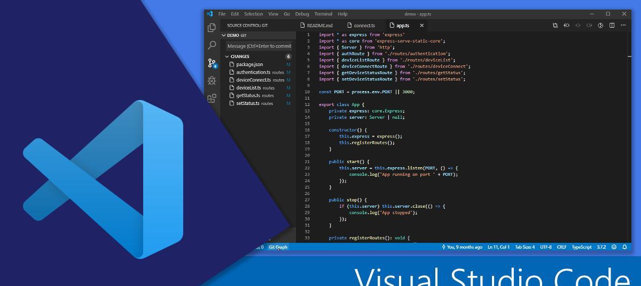Open the Selection menu
Viewport: 641px width, 286px height.
pos(254,14)
